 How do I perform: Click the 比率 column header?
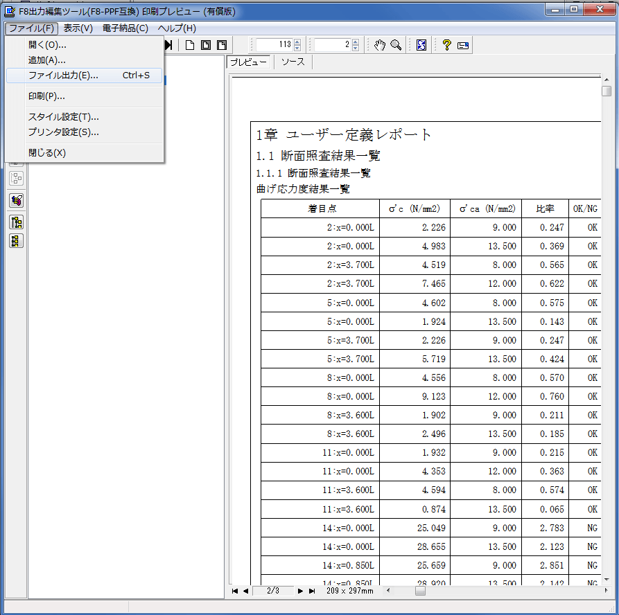click(x=545, y=208)
